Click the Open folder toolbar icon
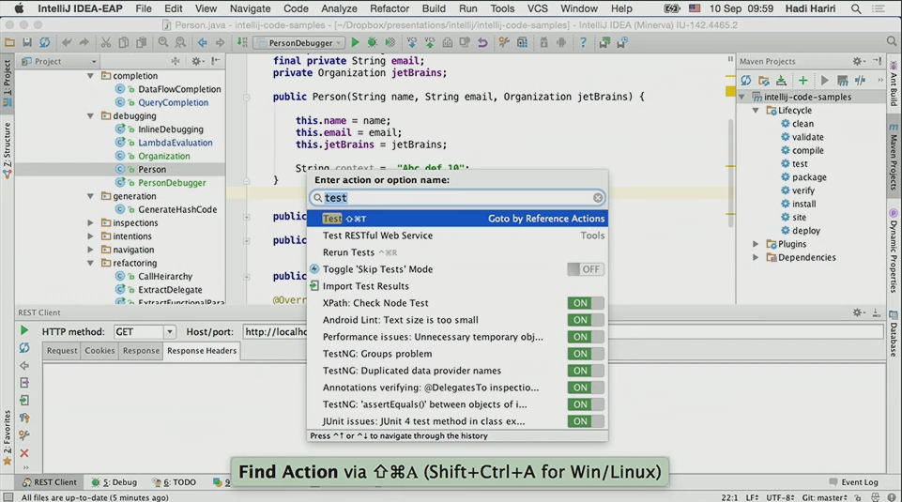902x502 pixels. point(9,42)
